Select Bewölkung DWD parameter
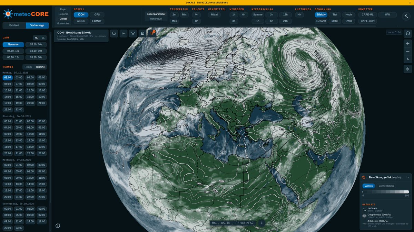 coord(349,21)
